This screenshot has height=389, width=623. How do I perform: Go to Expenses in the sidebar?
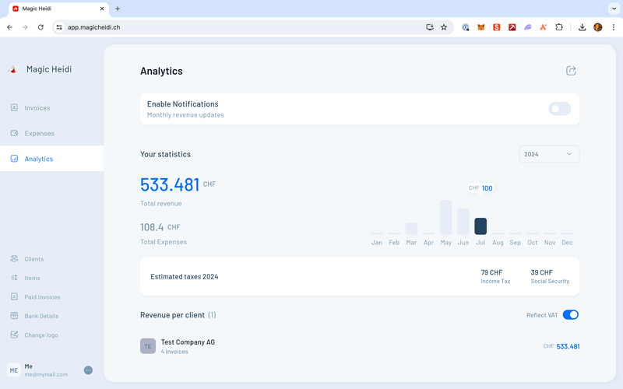click(x=39, y=133)
